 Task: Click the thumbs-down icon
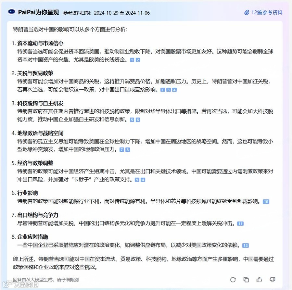point(272,280)
